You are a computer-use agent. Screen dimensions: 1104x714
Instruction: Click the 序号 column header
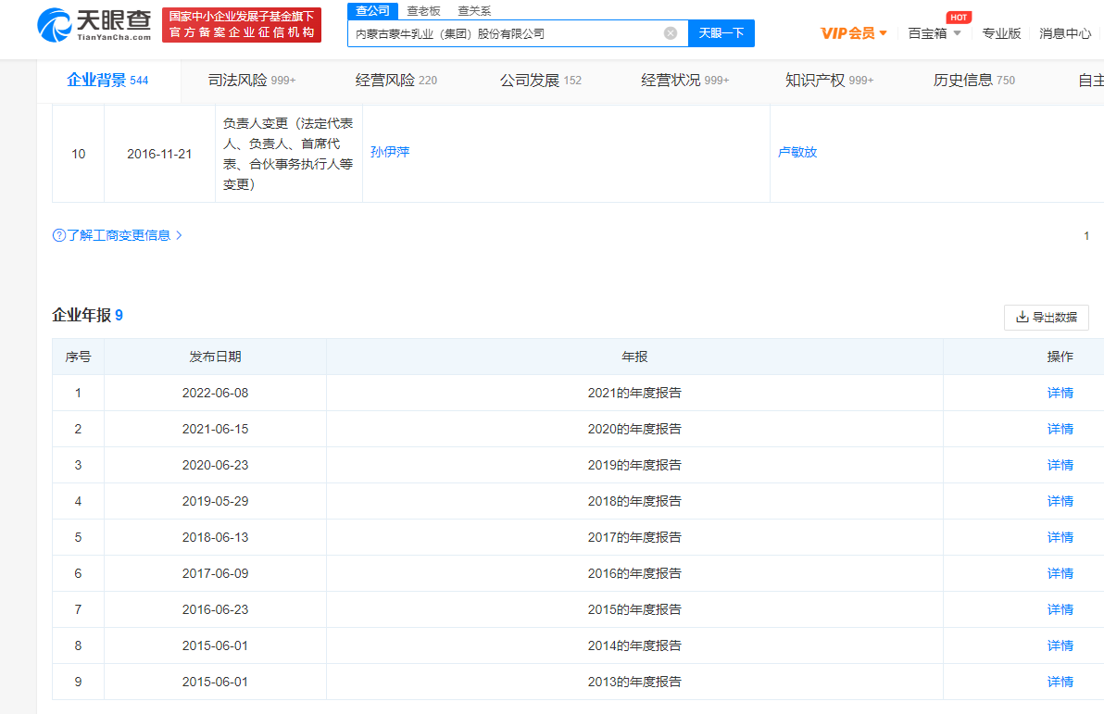tap(78, 357)
